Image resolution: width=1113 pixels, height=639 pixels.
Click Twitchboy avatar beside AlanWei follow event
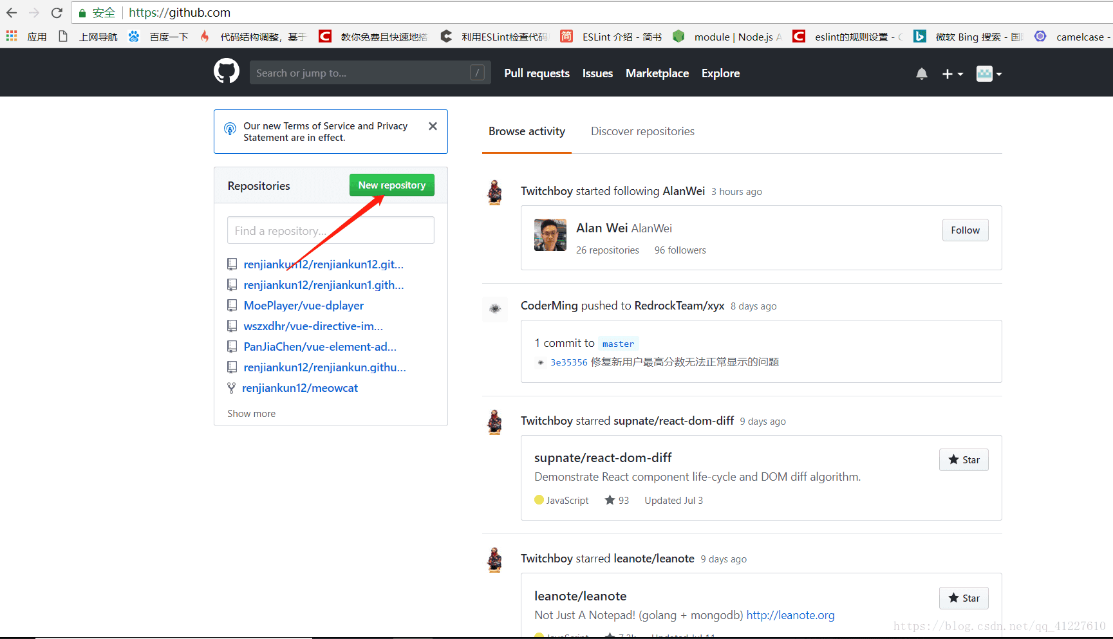click(x=495, y=192)
